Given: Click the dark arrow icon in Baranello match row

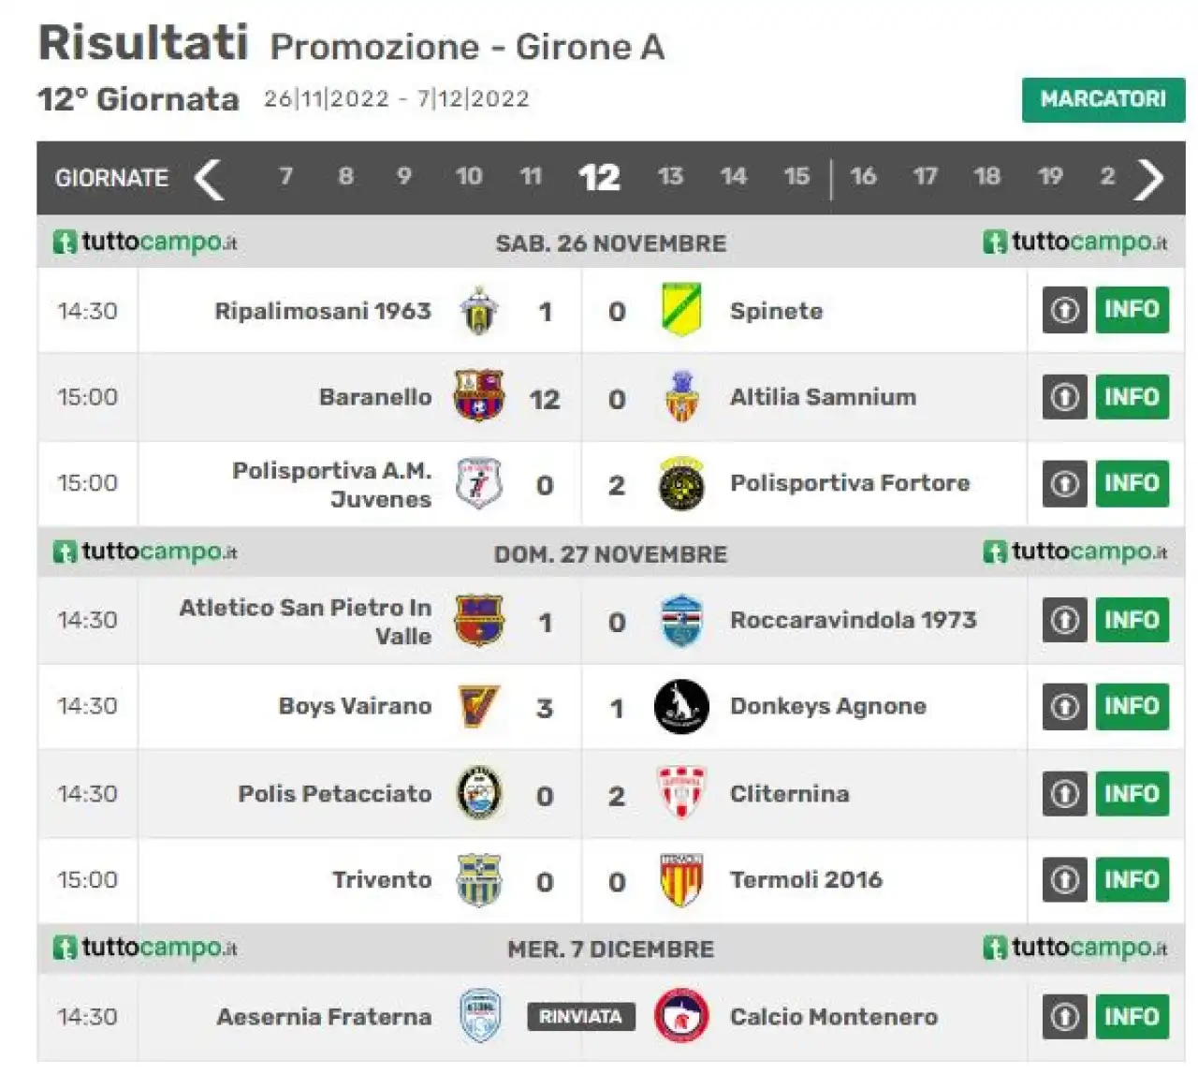Looking at the screenshot, I should 1065,397.
